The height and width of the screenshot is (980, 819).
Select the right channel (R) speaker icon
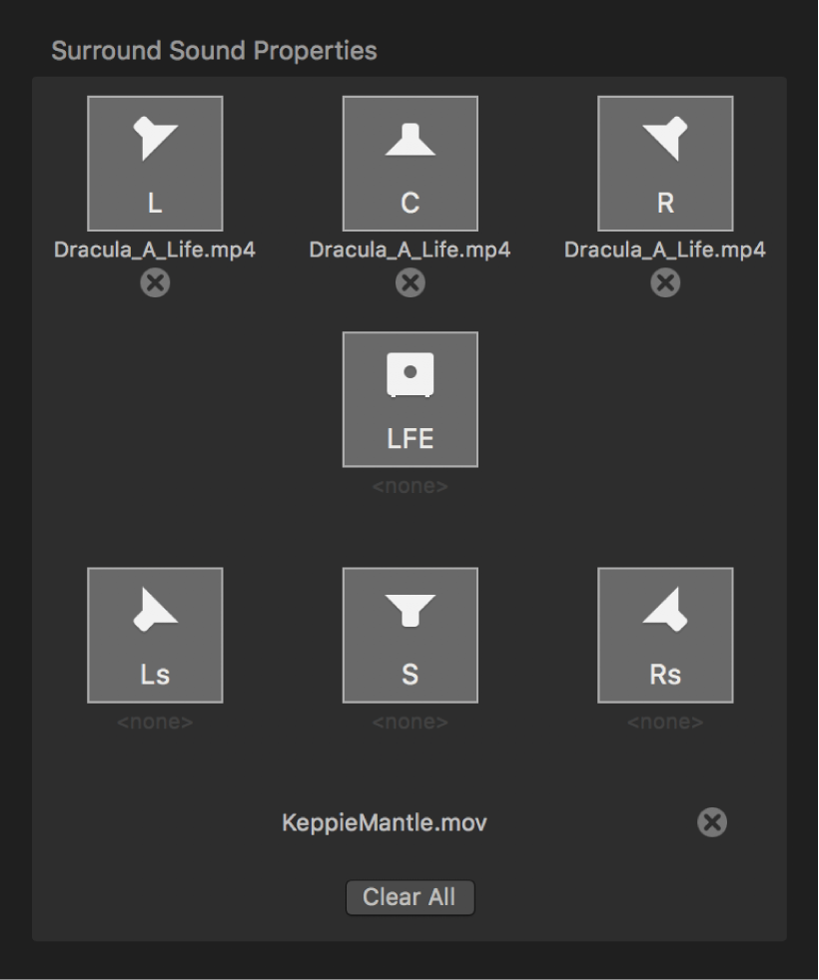point(665,164)
